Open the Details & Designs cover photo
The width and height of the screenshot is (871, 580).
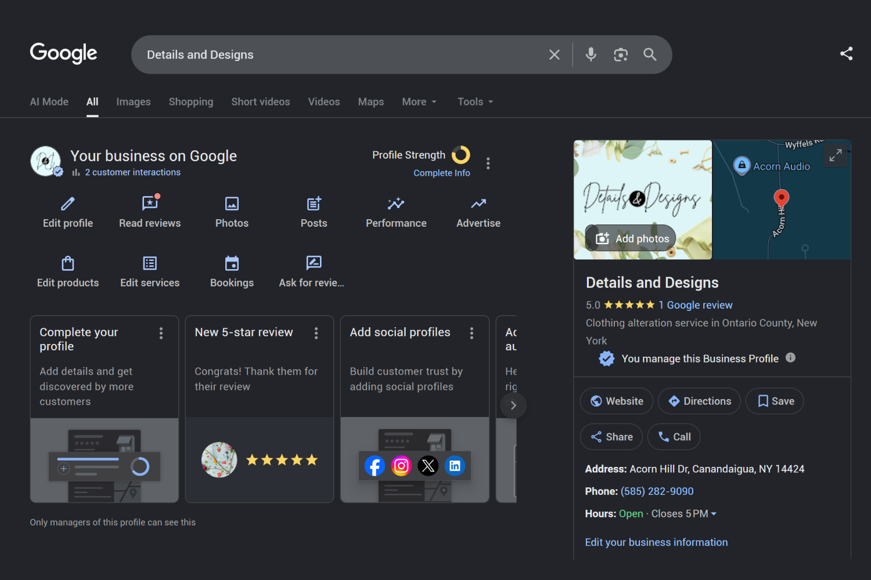tap(643, 200)
